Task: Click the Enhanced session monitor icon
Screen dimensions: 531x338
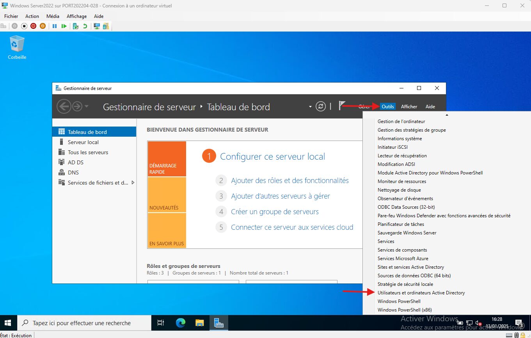Action: [x=97, y=26]
